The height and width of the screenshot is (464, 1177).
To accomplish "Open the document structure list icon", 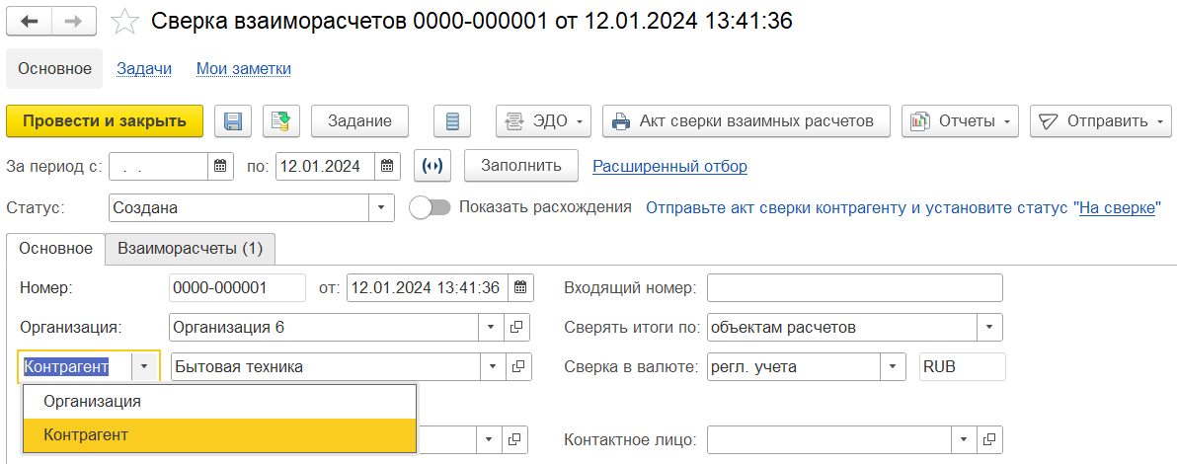I will [x=452, y=121].
